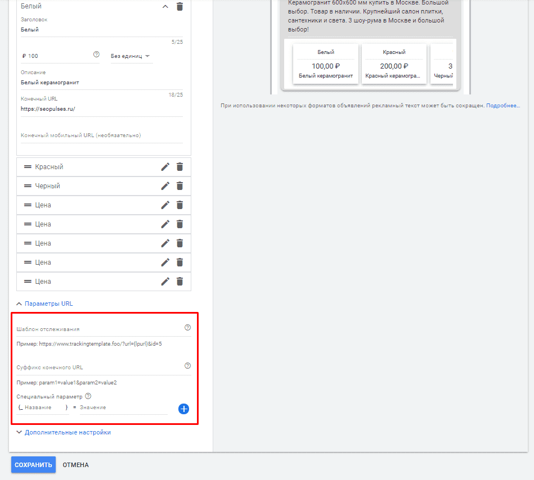Grab drag handle of the last Цена row
Viewport: 534px width, 480px height.
pos(28,282)
